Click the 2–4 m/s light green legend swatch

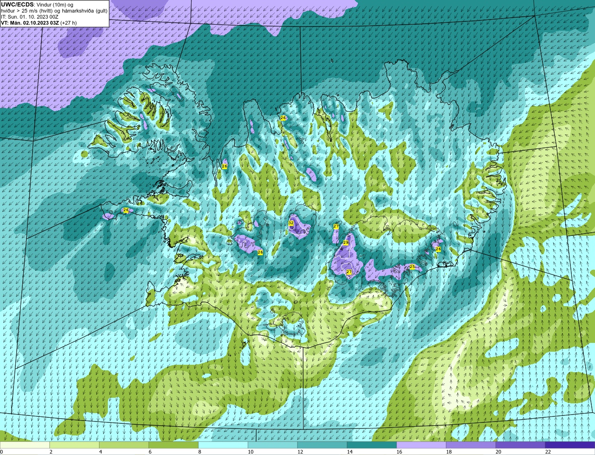click(75, 445)
